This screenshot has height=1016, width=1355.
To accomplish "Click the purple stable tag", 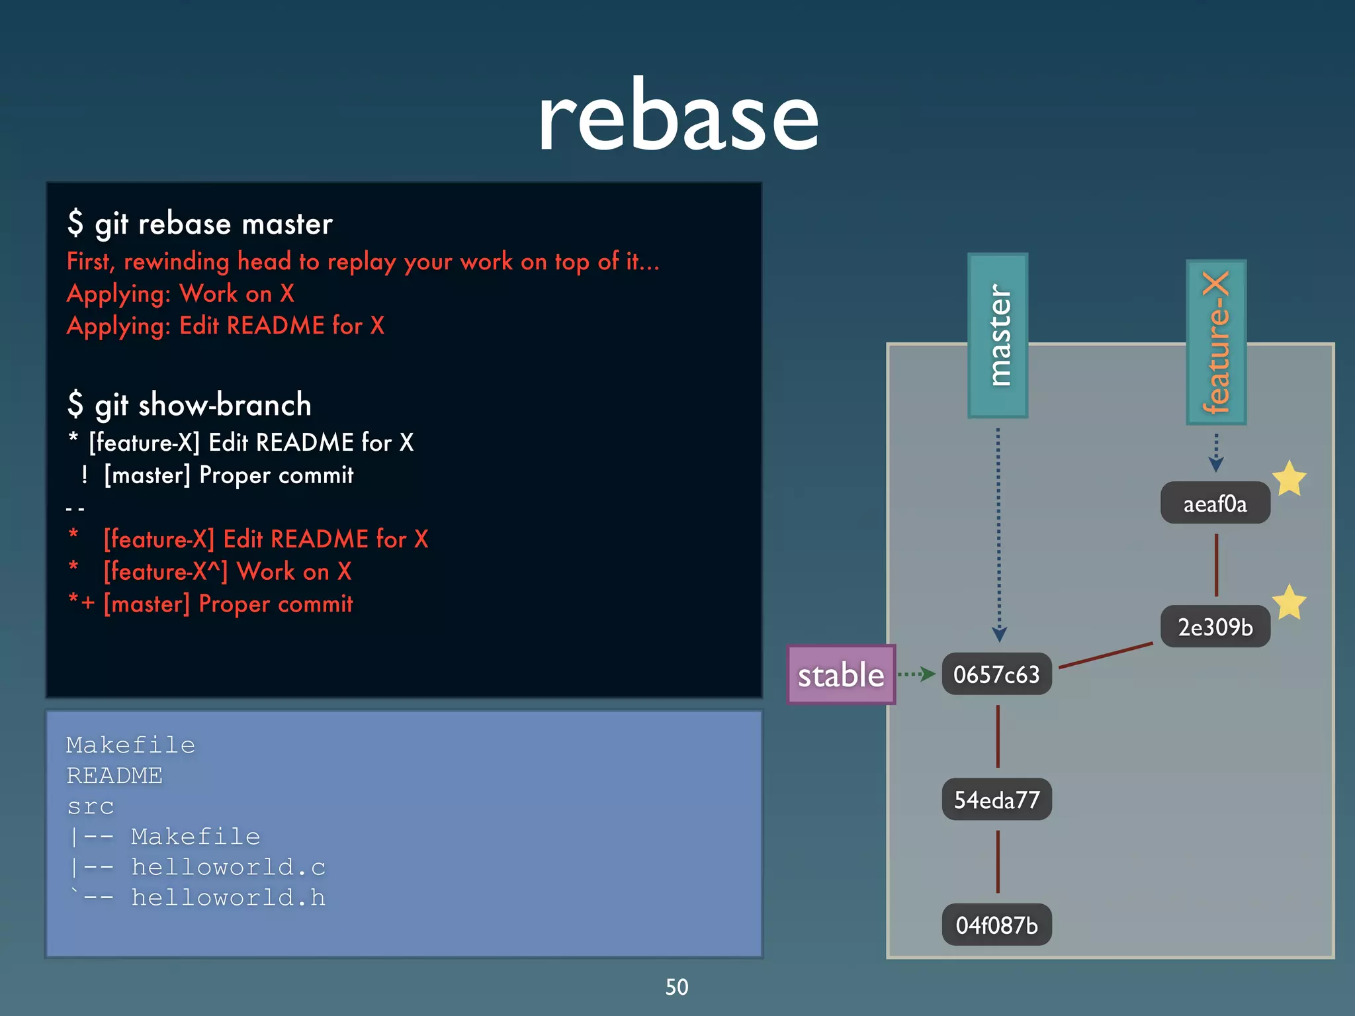I will 841,674.
